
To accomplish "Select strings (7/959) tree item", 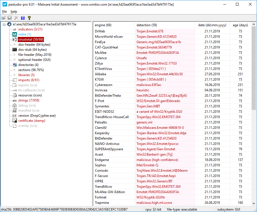I will 29,100.
